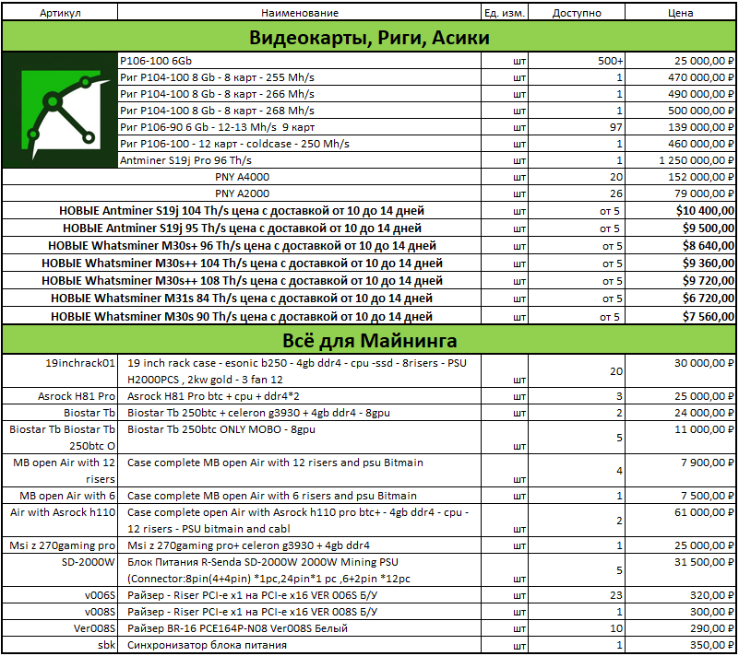Viewport: 739px width, 656px height.
Task: Click the price '470 000,00 ₽'
Action: (x=701, y=77)
